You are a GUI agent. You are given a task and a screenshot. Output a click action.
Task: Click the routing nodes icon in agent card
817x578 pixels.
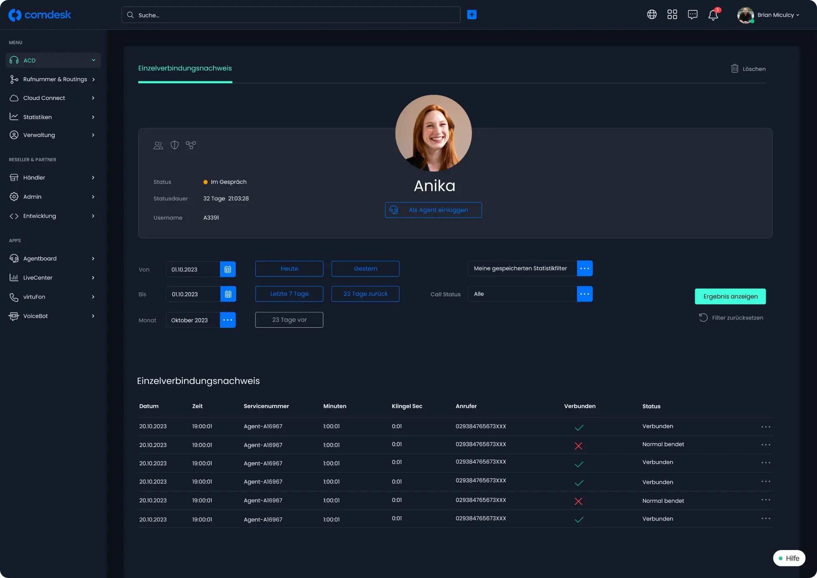(x=191, y=145)
